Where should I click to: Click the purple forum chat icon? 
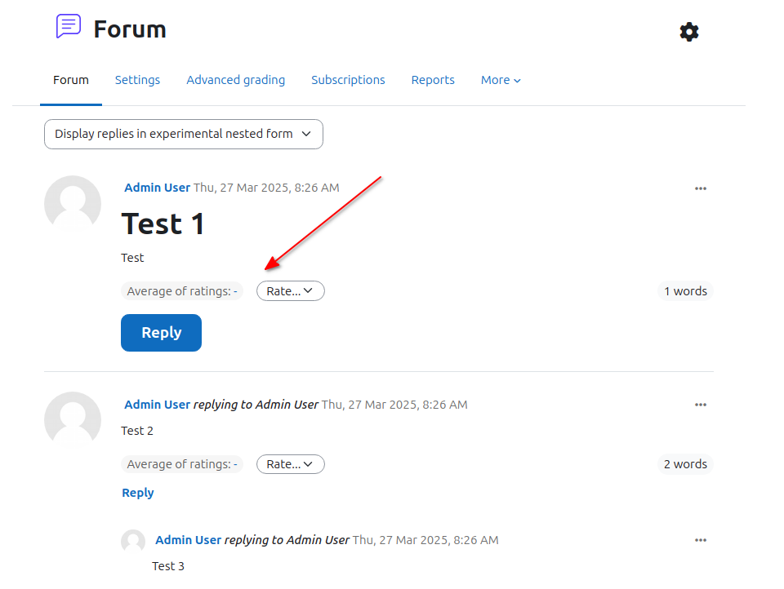tap(69, 26)
